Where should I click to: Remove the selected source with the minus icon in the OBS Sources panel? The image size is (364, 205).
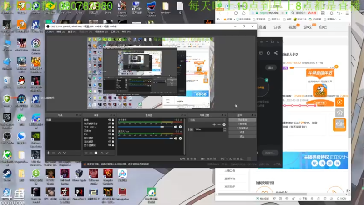pyautogui.click(x=91, y=153)
